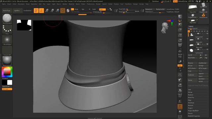Expand the Boolean section
The image size is (212, 119).
click(191, 95)
